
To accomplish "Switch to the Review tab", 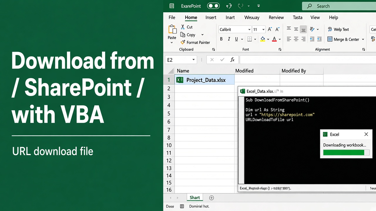I will (x=276, y=18).
